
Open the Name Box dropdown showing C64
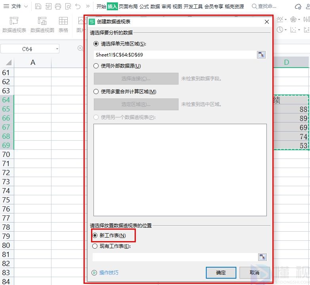pos(57,49)
